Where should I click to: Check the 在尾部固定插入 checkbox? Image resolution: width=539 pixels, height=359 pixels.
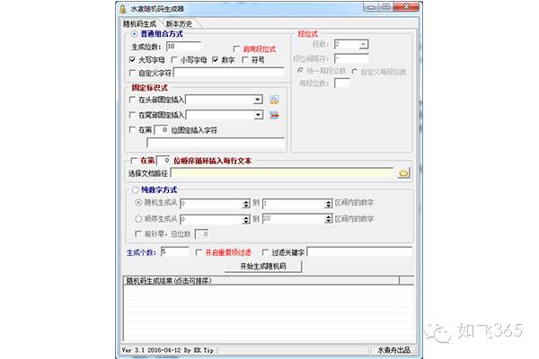132,114
